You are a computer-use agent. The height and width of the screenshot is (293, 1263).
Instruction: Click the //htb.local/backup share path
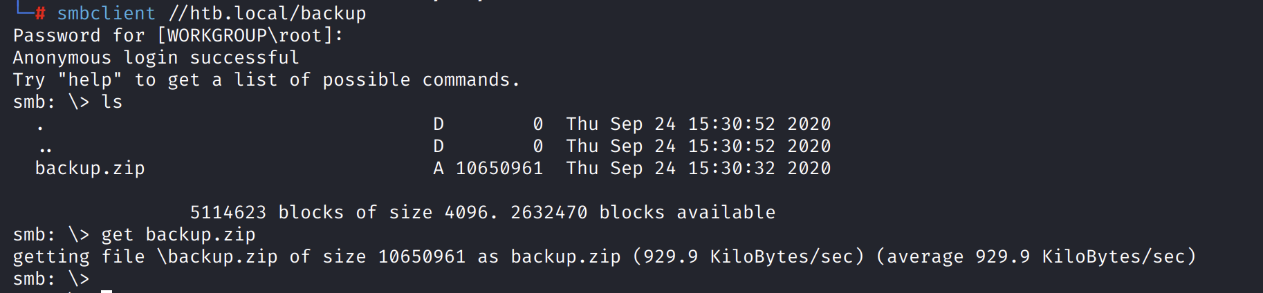click(x=267, y=13)
